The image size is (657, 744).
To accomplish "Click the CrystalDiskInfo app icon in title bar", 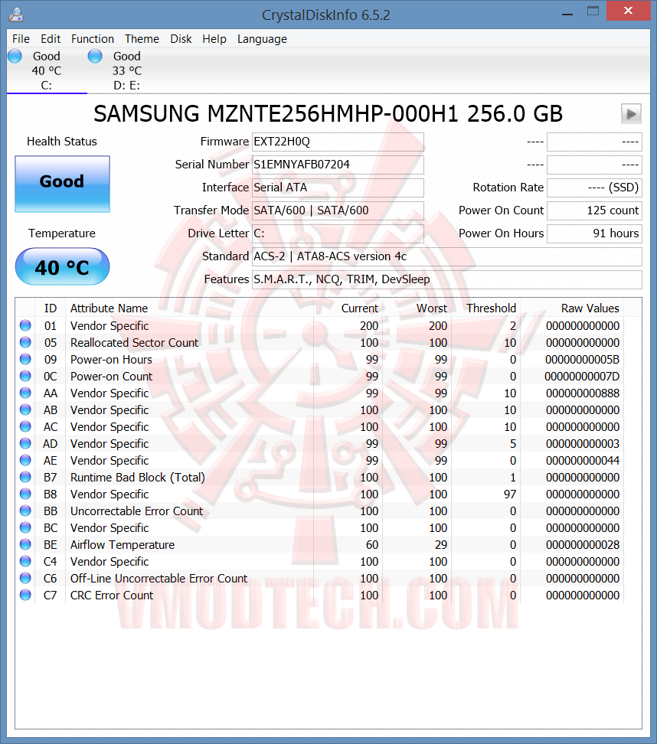I will (x=15, y=15).
